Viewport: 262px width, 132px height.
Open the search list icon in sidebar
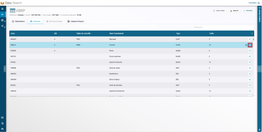2,14
